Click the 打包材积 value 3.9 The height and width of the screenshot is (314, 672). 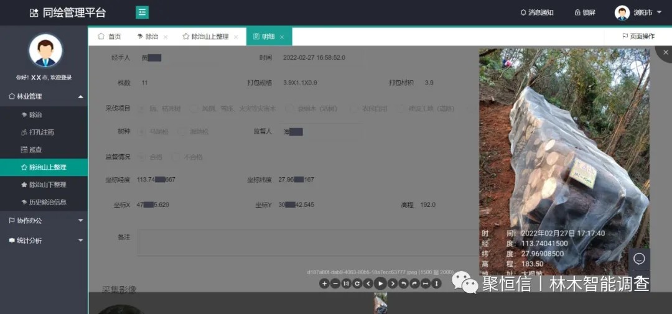(429, 83)
